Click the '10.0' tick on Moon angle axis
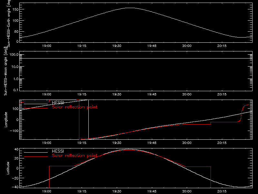 tap(15, 67)
